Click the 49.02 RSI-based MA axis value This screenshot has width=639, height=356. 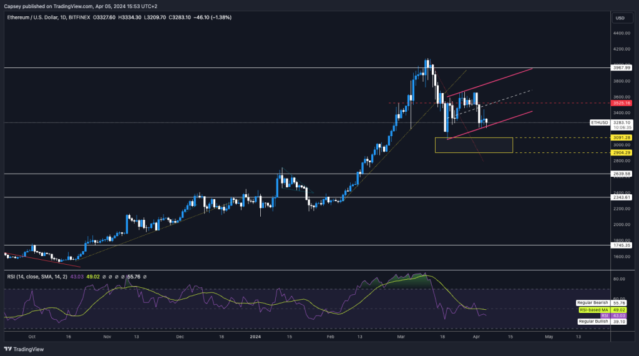619,310
